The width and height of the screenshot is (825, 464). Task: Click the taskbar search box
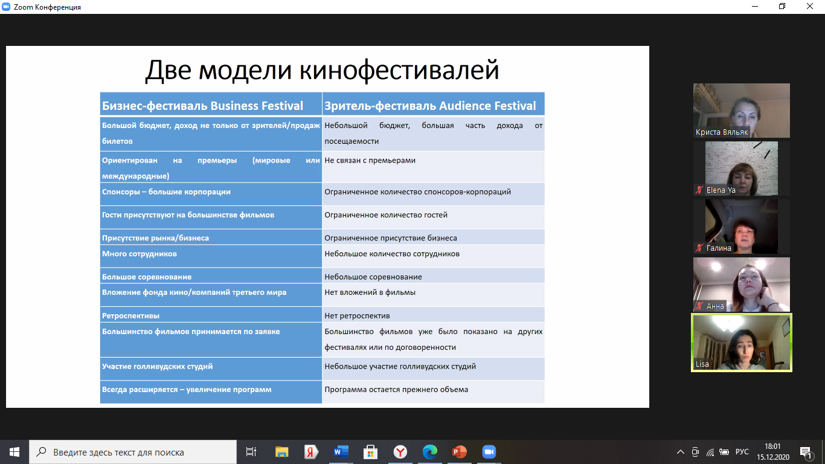click(133, 452)
